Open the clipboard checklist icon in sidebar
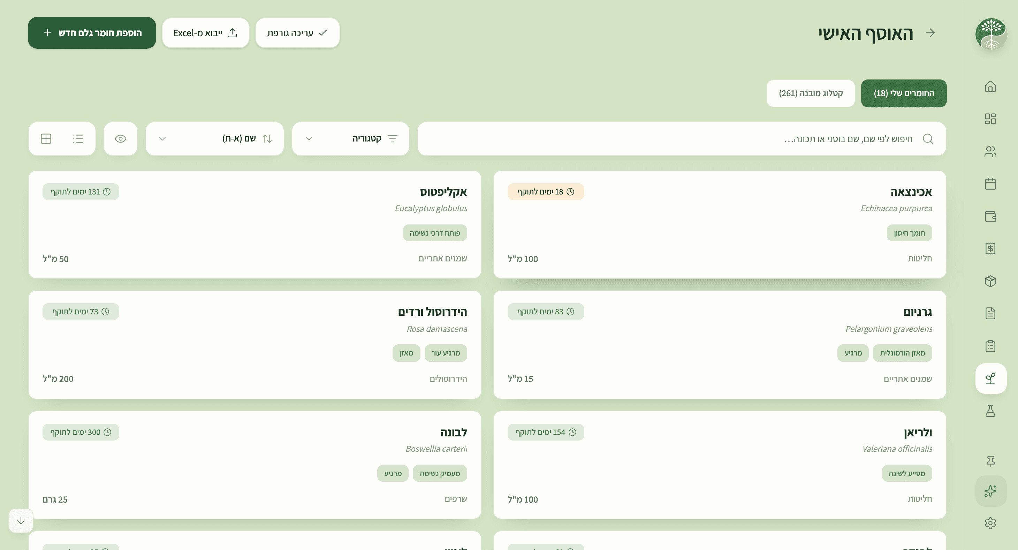The height and width of the screenshot is (550, 1018). (990, 346)
